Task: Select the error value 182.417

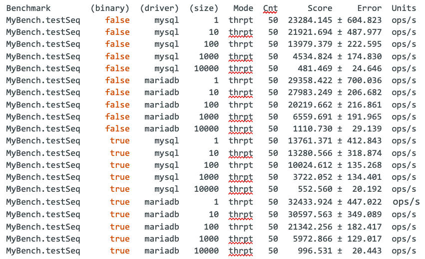Action: (364, 227)
